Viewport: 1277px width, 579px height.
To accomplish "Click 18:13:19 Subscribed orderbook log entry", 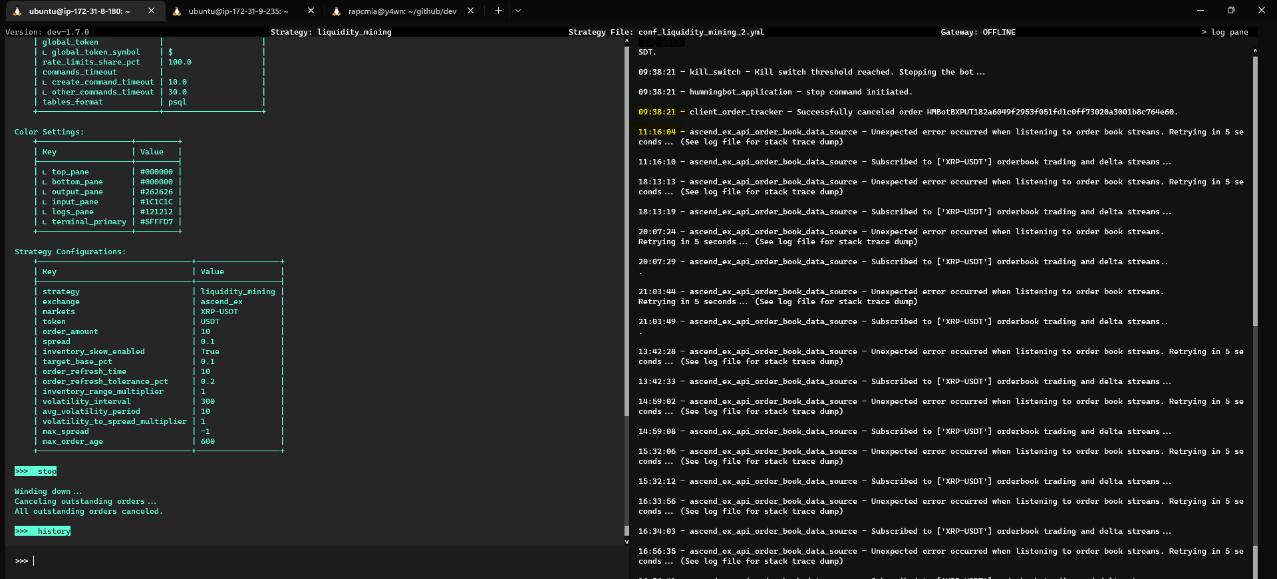I will pos(905,212).
